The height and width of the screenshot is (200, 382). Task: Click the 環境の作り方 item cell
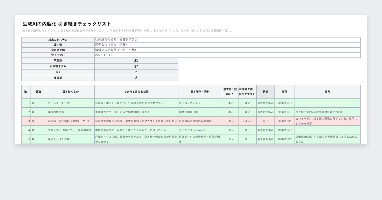point(71,112)
